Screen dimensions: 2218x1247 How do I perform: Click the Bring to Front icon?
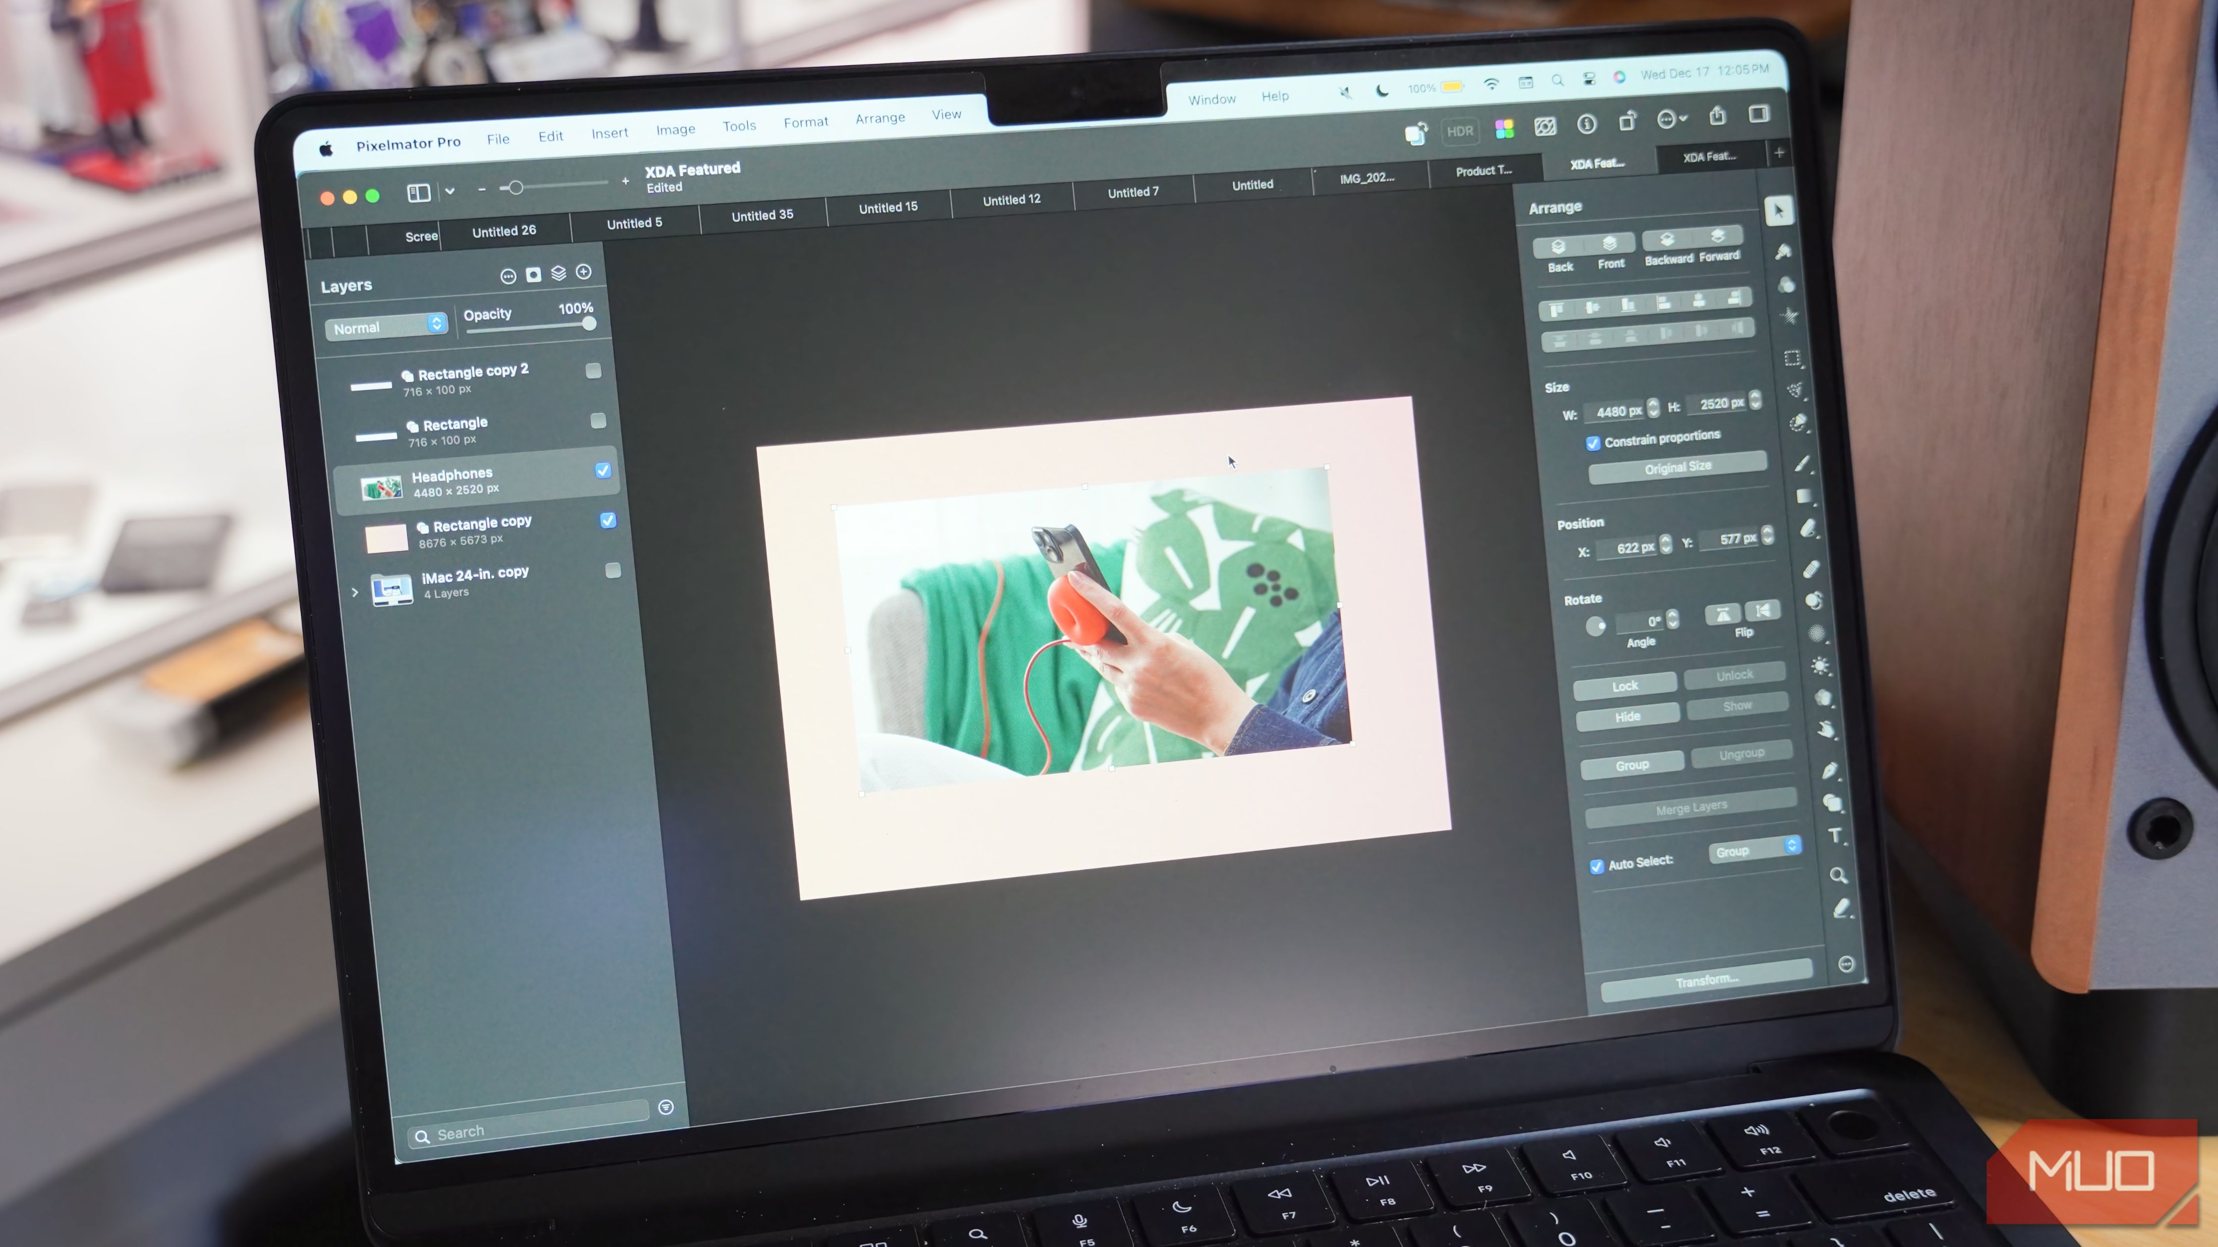[1609, 244]
